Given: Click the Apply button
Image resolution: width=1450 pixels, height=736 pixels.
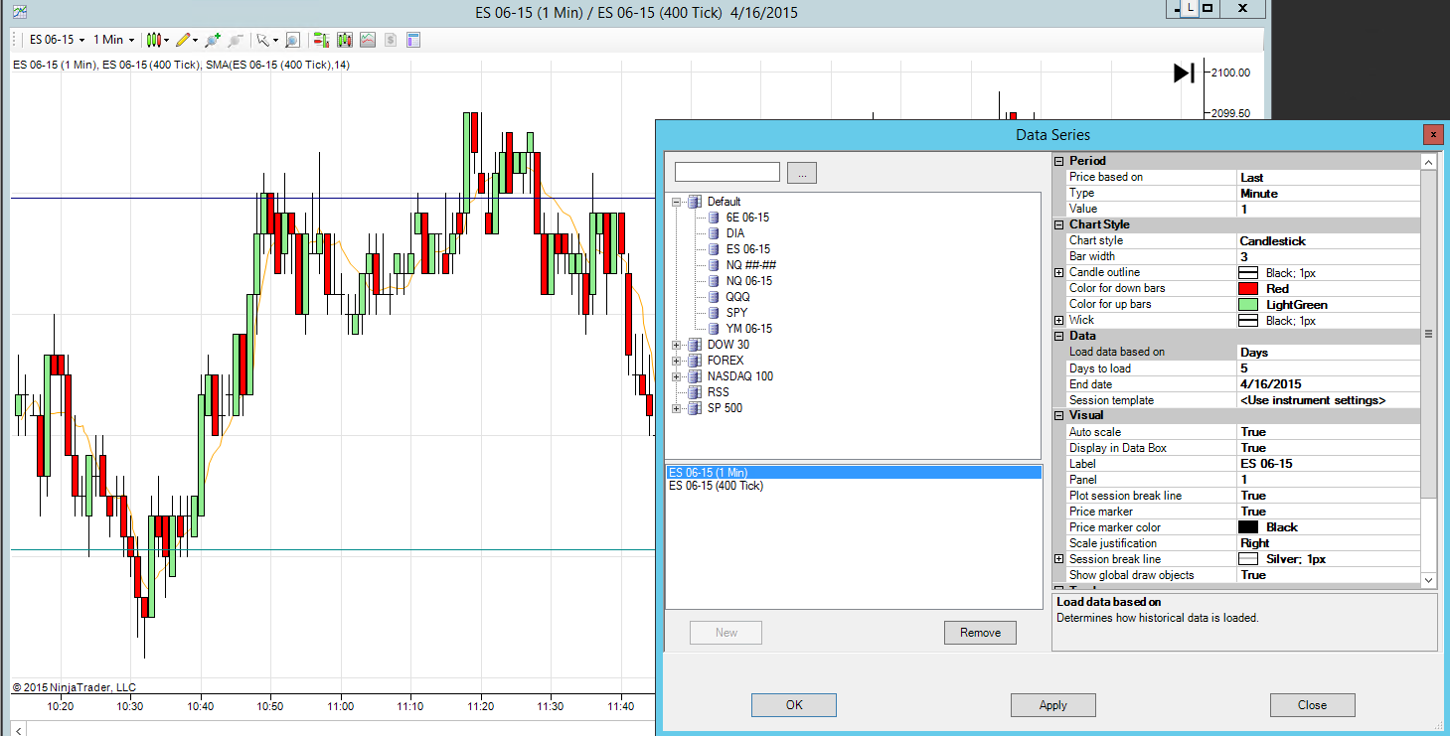Looking at the screenshot, I should (1053, 705).
